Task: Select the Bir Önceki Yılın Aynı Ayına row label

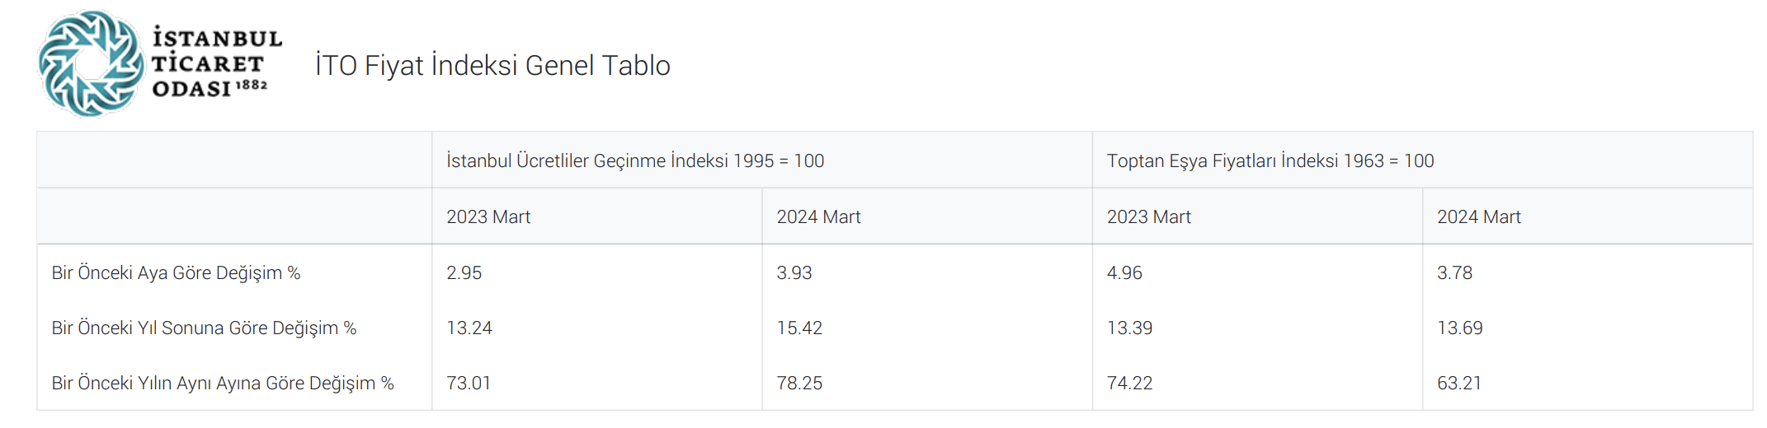Action: 223,384
